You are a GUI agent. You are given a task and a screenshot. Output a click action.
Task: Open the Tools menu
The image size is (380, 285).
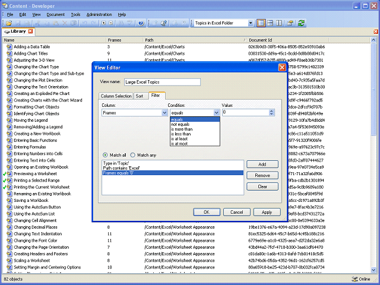75,14
